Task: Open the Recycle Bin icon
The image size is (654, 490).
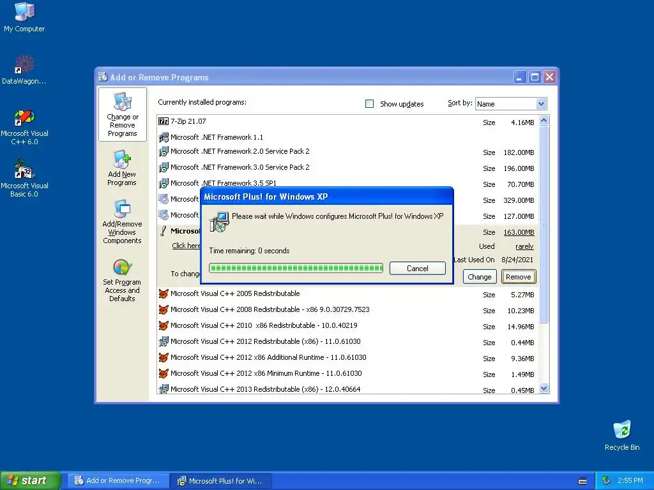Action: (x=622, y=435)
